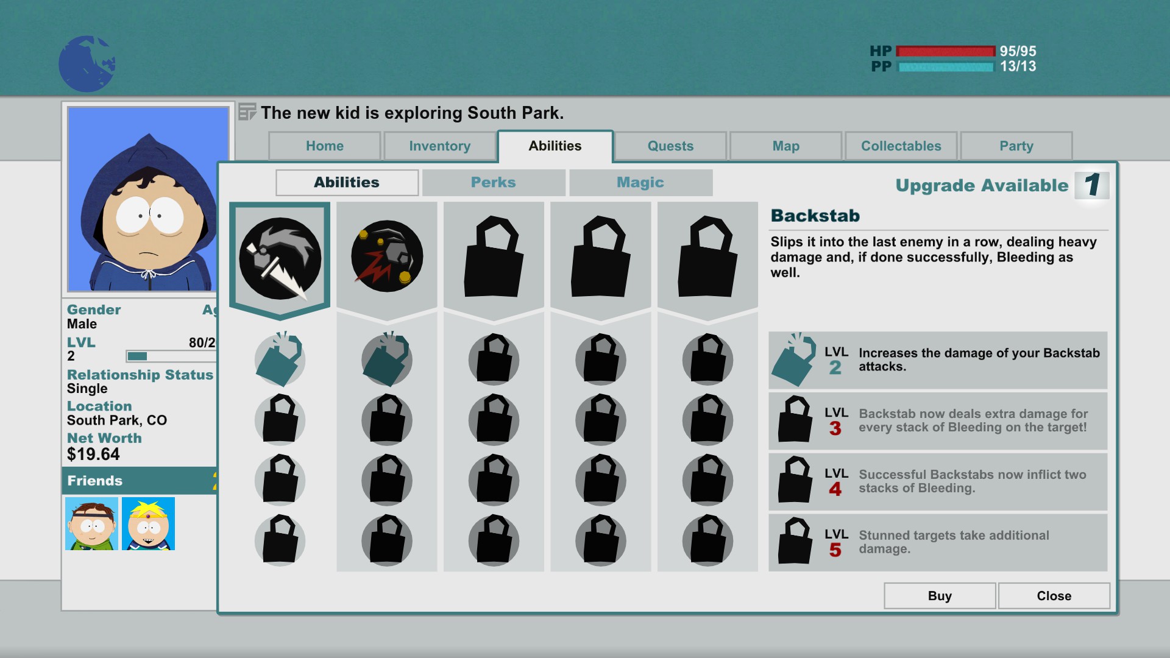Click fourth column's bottom locked upgrade
This screenshot has width=1170, height=658.
coord(601,540)
